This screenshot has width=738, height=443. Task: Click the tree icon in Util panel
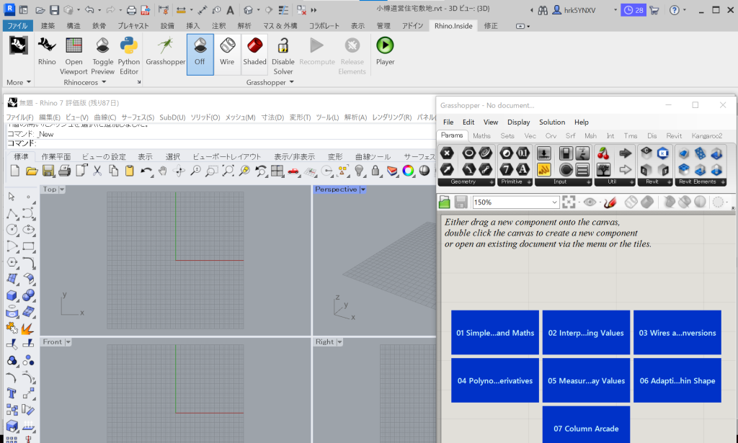pyautogui.click(x=603, y=169)
